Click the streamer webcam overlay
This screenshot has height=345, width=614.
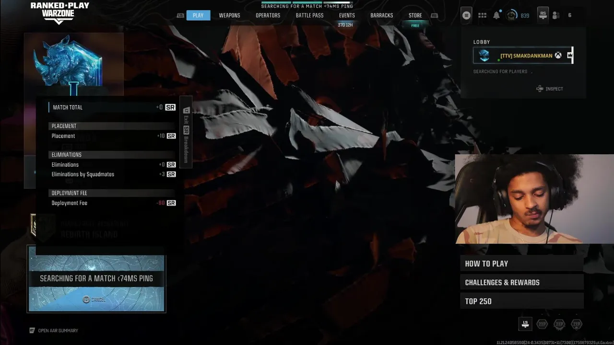534,199
